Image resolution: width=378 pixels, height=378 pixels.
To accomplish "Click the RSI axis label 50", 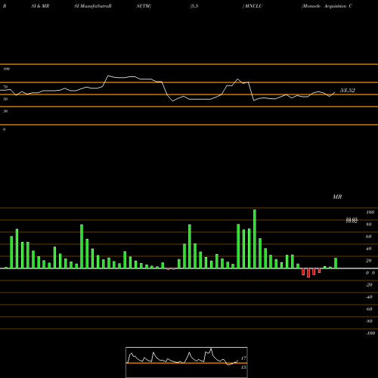I will click(5, 99).
